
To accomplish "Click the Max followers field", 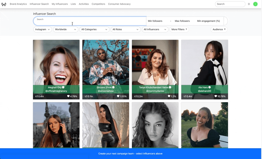I will [x=183, y=21].
